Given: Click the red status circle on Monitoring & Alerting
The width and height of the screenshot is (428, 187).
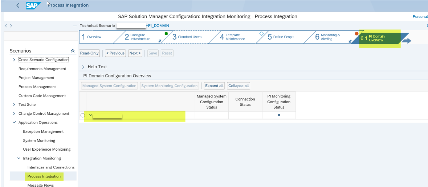Looking at the screenshot, I should (x=356, y=33).
